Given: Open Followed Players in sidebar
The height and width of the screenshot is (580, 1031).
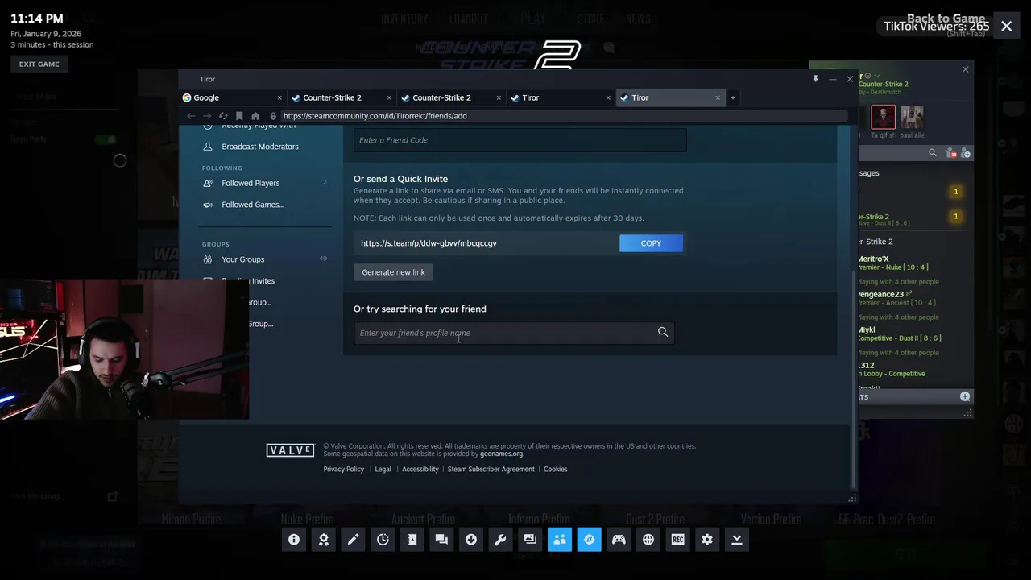Looking at the screenshot, I should [251, 183].
